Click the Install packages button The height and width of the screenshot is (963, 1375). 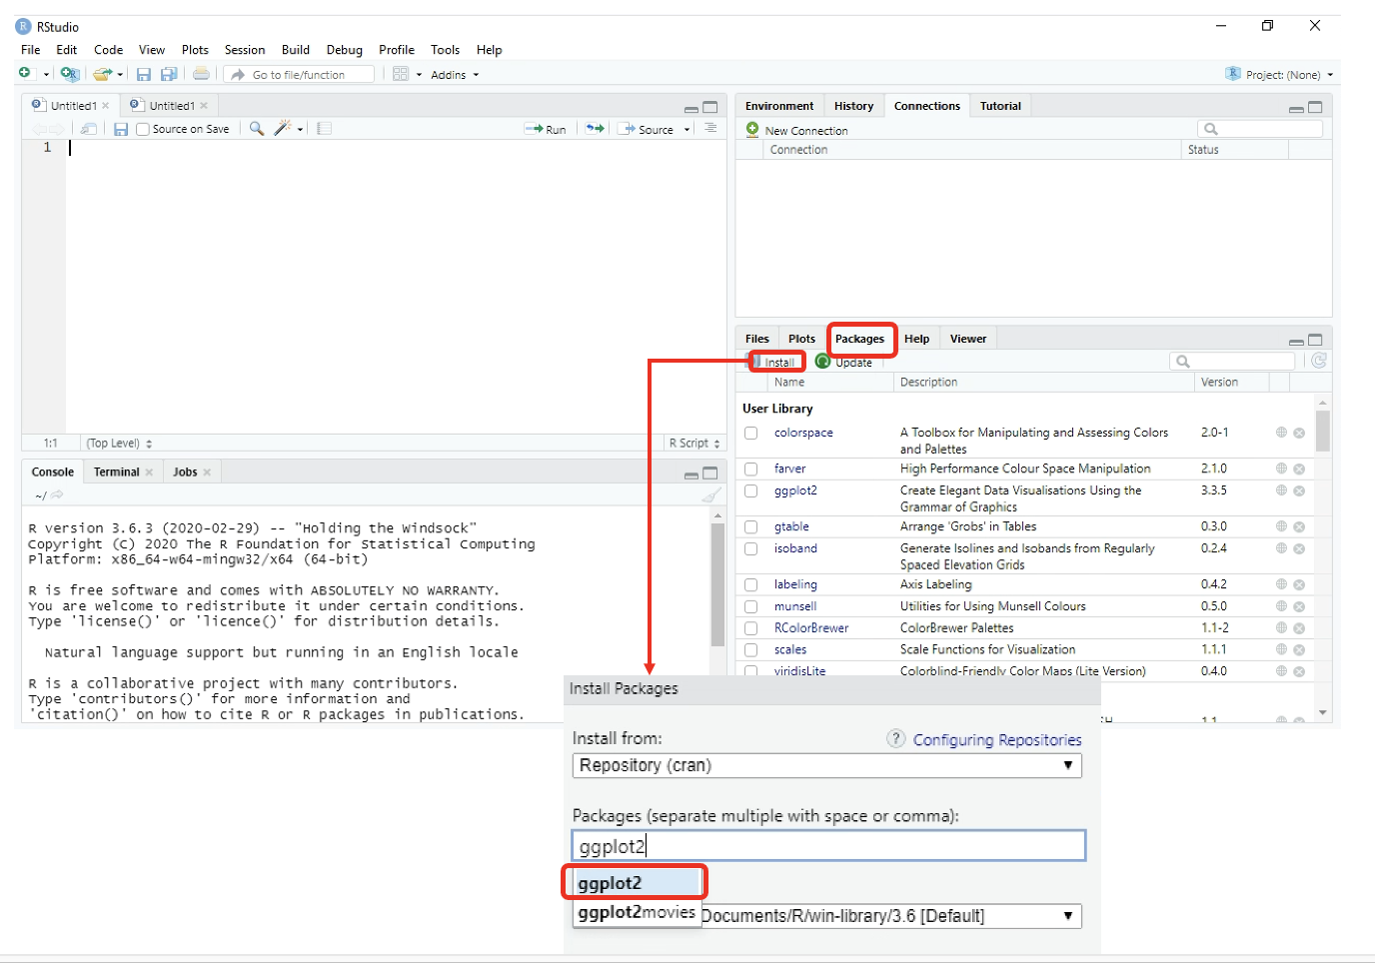[774, 362]
